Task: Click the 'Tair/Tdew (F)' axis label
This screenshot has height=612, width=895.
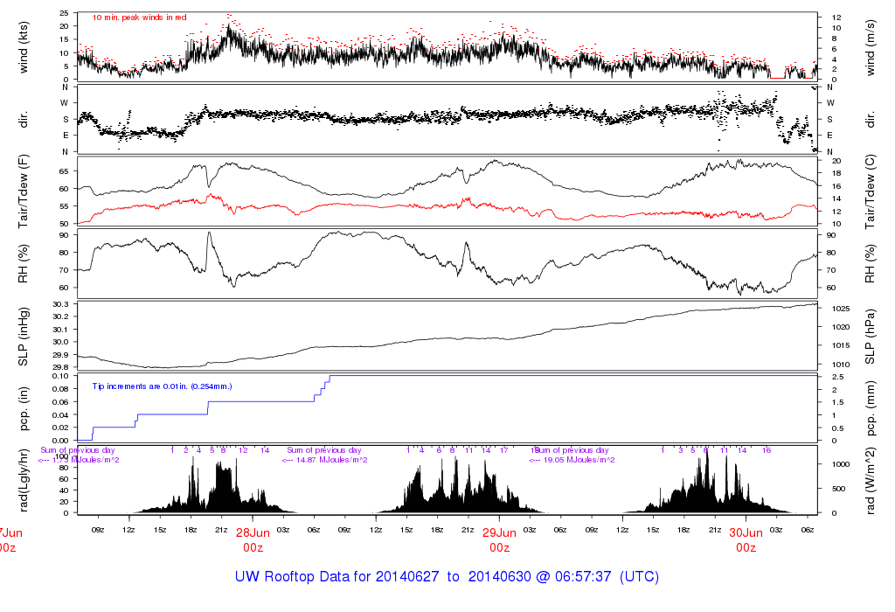Action: click(x=24, y=191)
